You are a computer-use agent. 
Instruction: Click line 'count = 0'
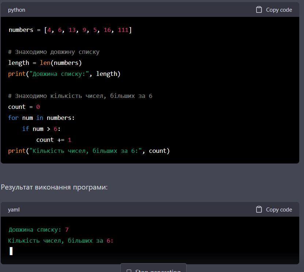click(24, 107)
